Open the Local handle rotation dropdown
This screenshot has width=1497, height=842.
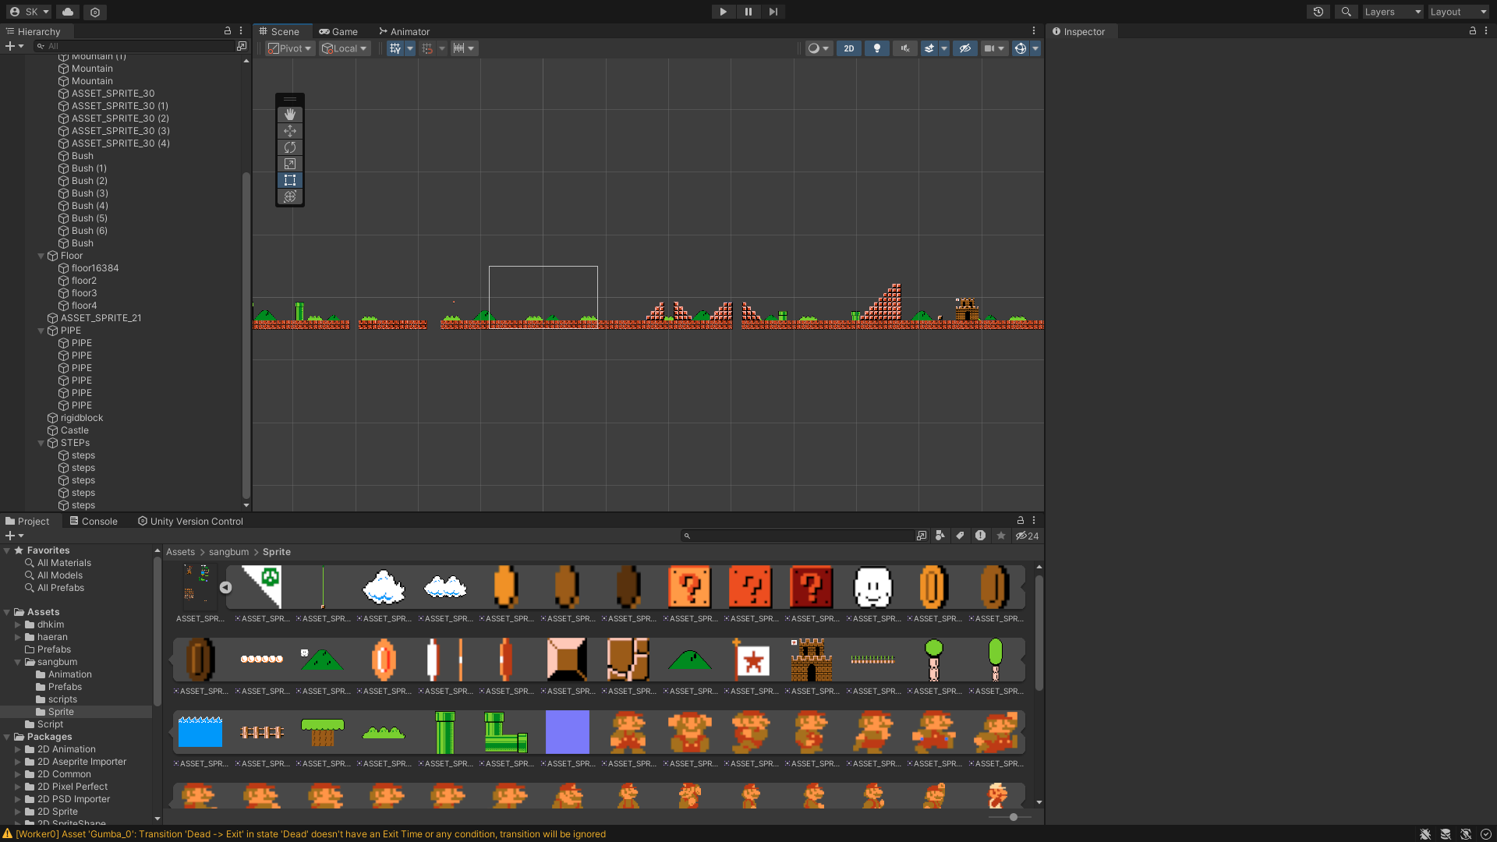345,48
